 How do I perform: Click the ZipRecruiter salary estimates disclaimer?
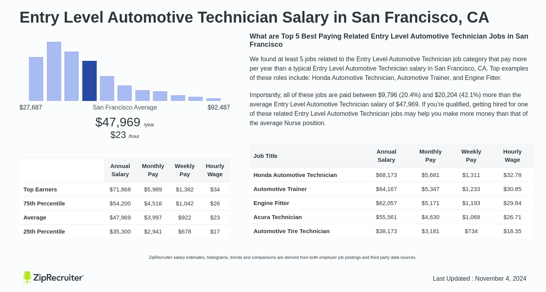click(x=283, y=257)
